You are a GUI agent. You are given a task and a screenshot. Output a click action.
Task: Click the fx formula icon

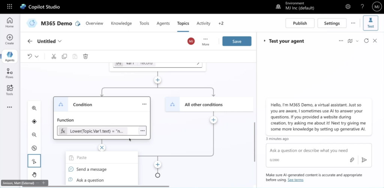tap(63, 131)
